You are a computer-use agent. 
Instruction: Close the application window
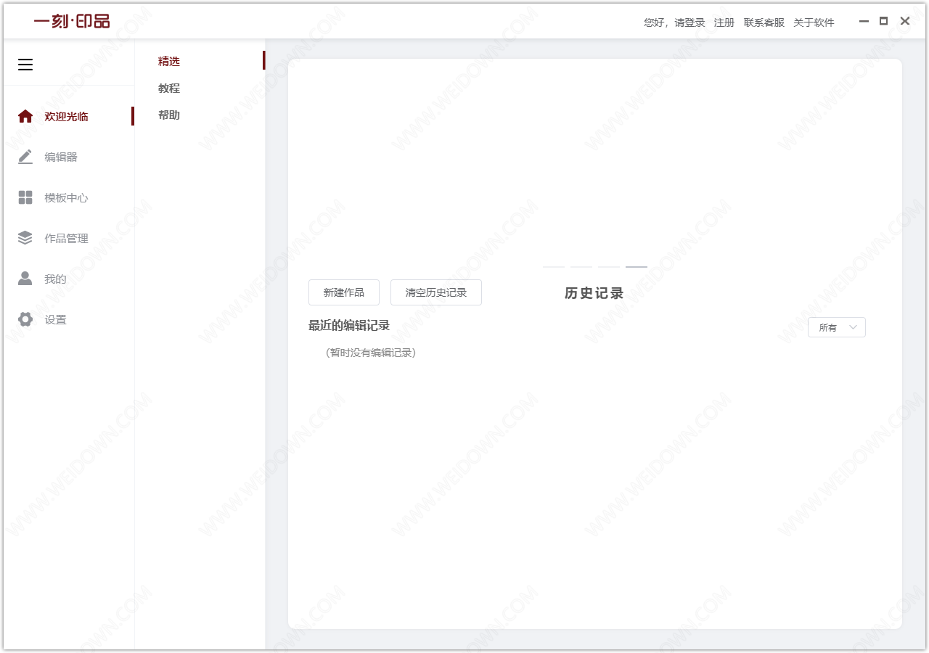[905, 21]
